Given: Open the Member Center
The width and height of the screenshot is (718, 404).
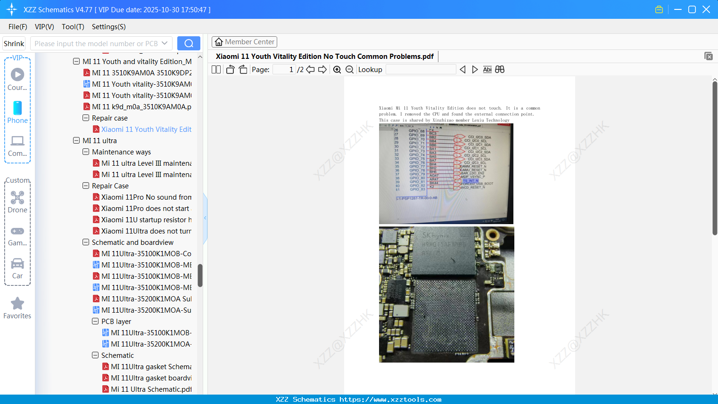Looking at the screenshot, I should click(x=244, y=42).
